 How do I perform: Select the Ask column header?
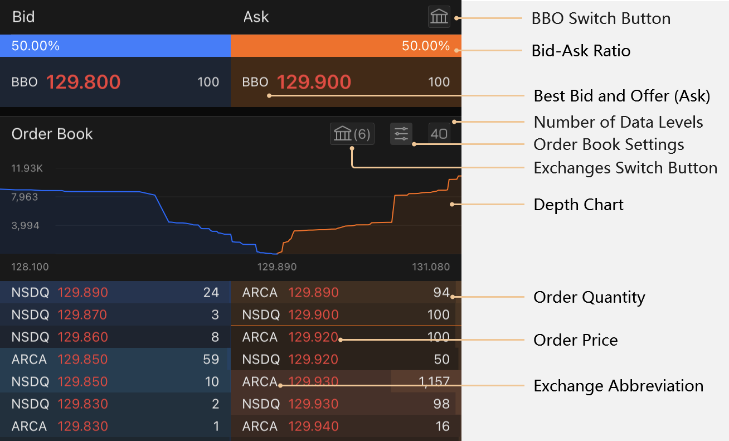click(256, 17)
